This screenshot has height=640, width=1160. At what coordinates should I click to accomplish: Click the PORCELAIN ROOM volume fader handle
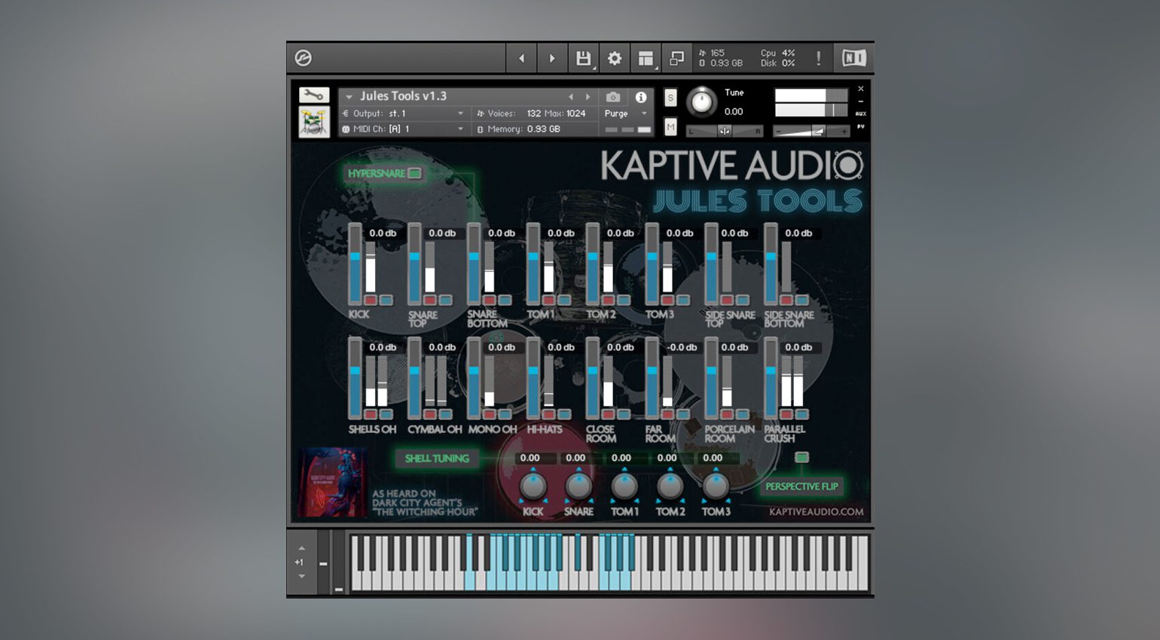712,370
